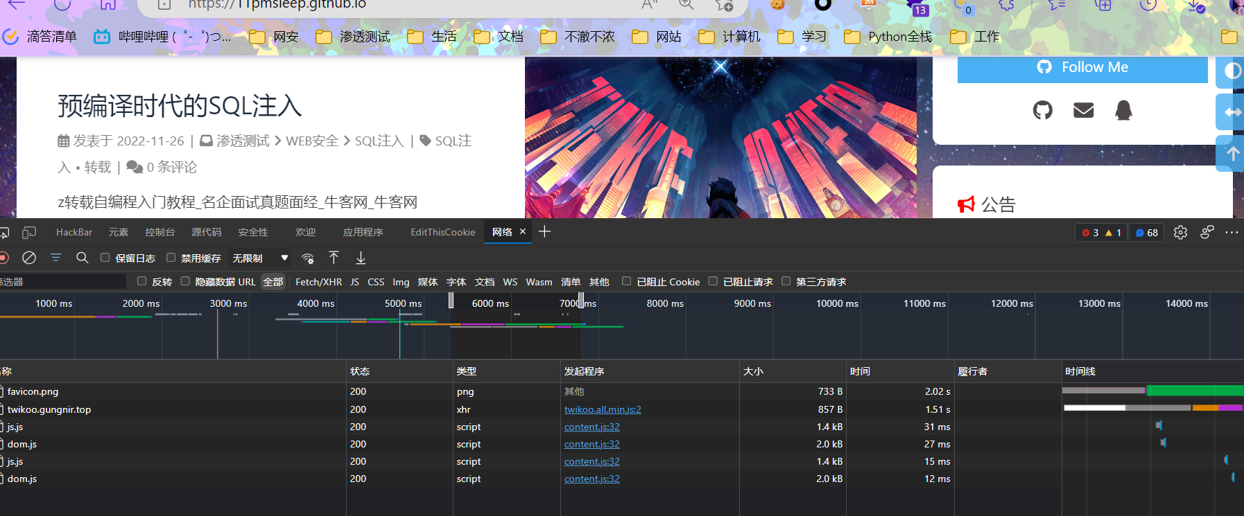Click the network filter text input
The image size is (1244, 516).
[x=62, y=282]
